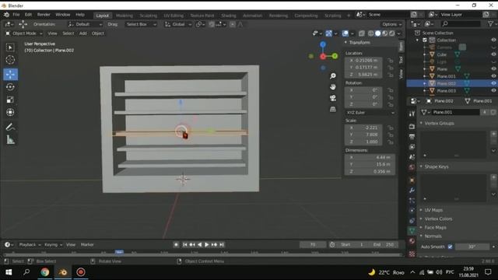Jump to the start frame
The image size is (498, 280).
[184, 245]
